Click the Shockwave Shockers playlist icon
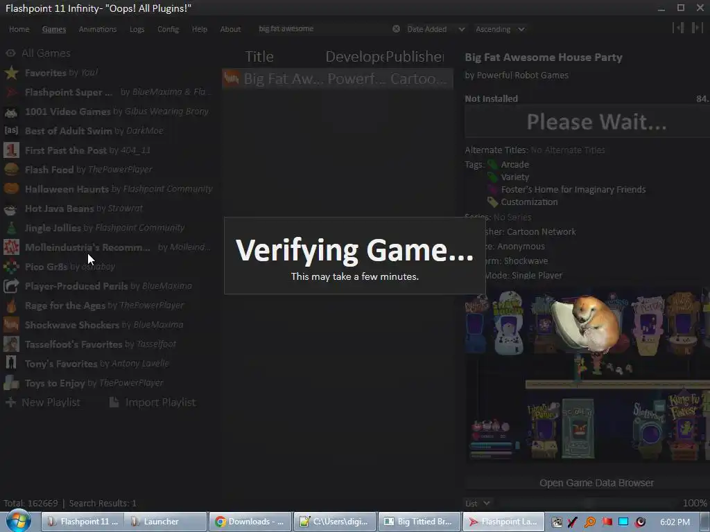Viewport: 710px width, 532px height. click(x=11, y=325)
